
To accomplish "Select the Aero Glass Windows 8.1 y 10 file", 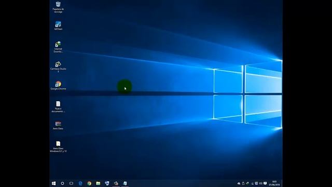I will pyautogui.click(x=58, y=146).
